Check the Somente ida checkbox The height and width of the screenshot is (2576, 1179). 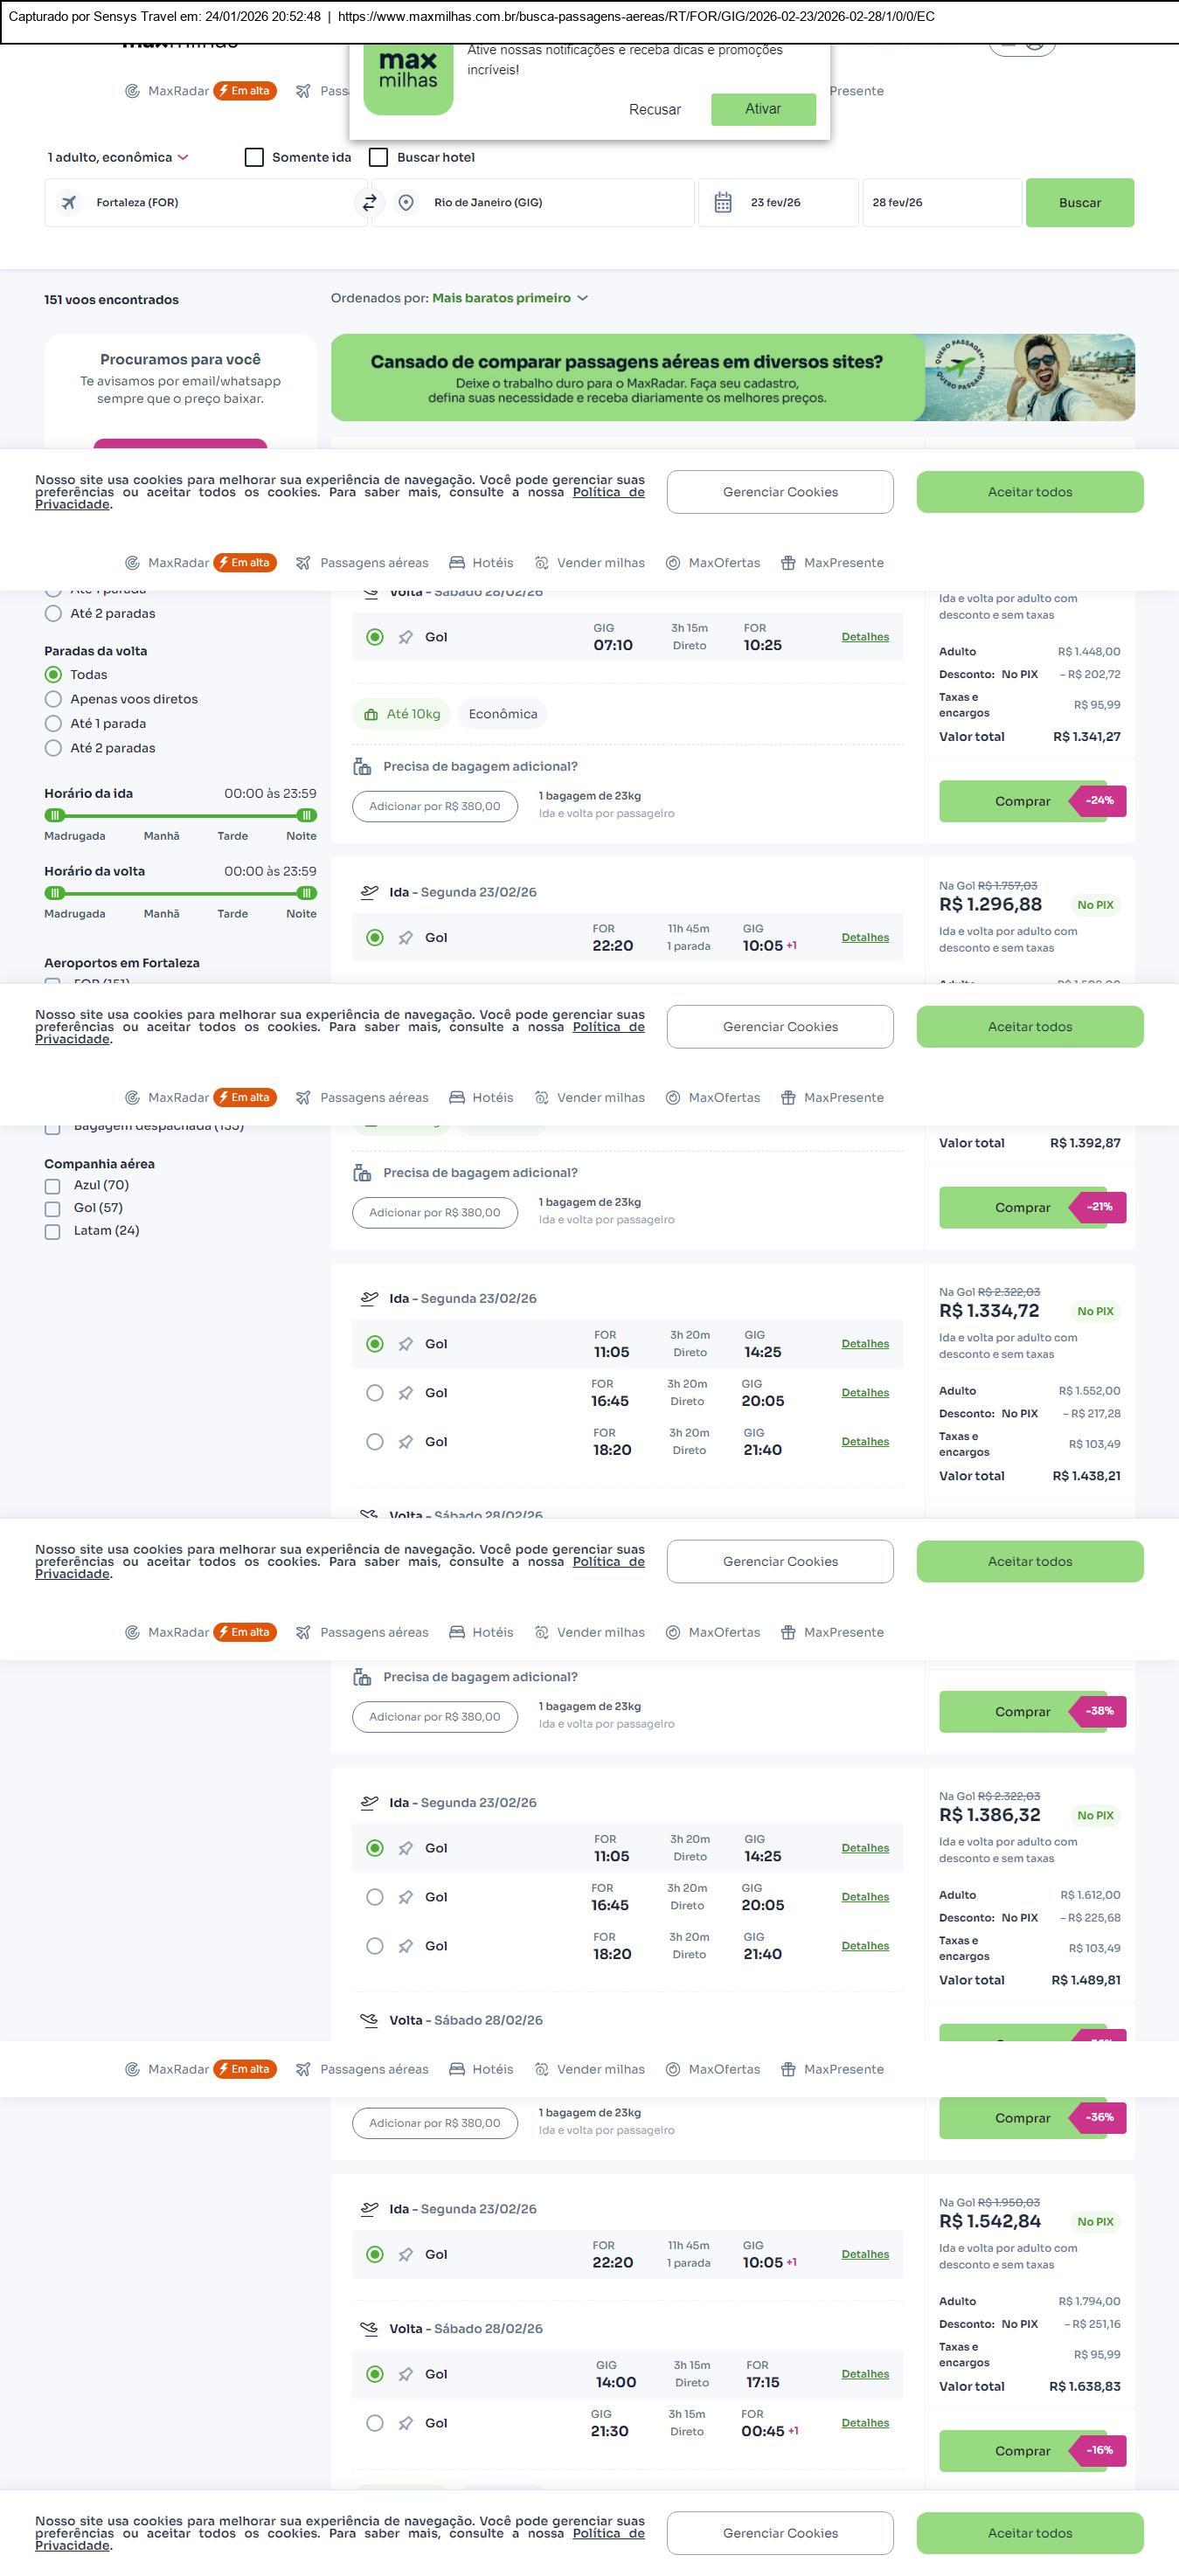click(x=255, y=158)
